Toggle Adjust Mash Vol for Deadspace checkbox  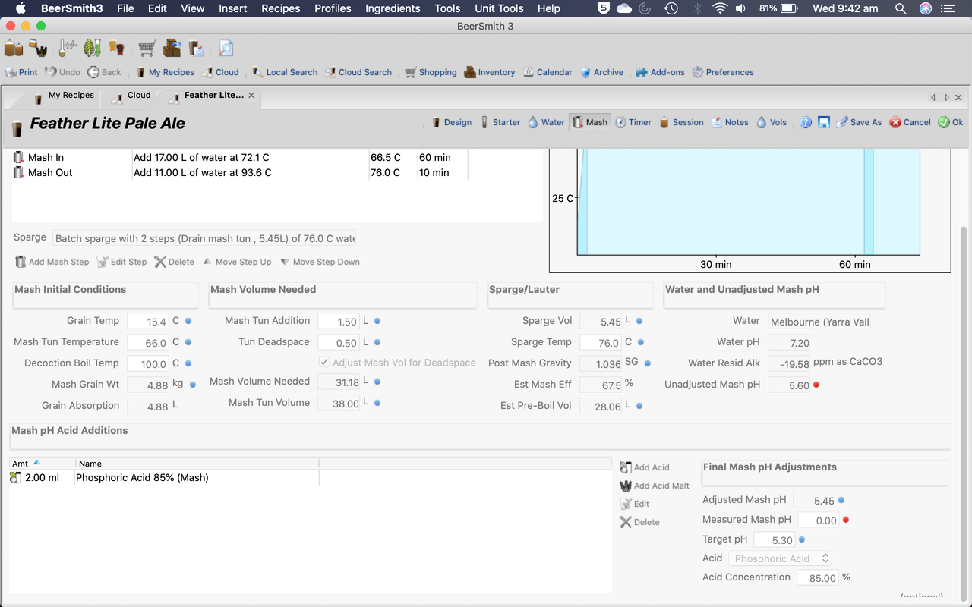(x=324, y=363)
